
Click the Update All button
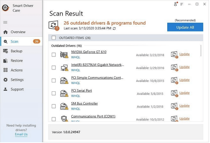tap(185, 27)
